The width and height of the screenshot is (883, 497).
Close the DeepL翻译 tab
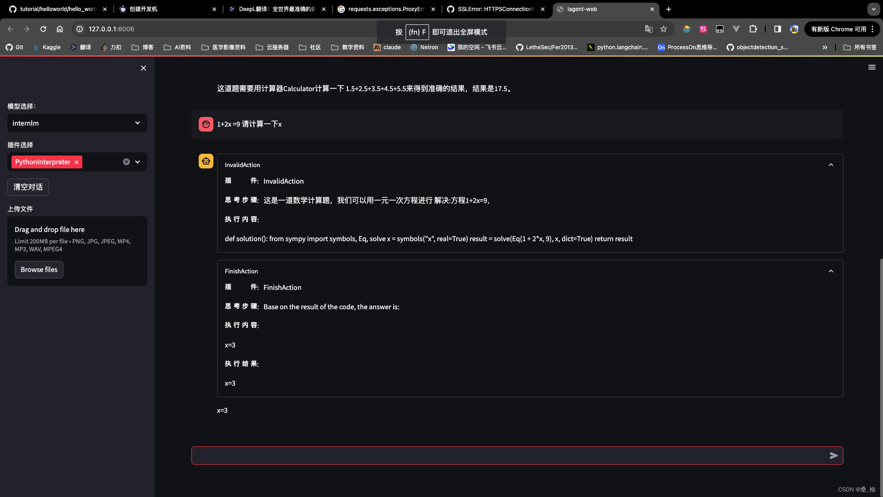click(x=324, y=9)
